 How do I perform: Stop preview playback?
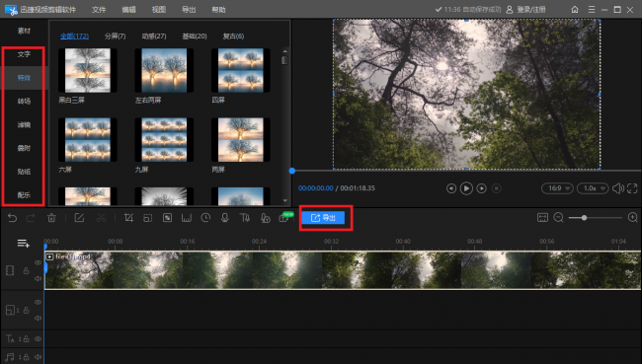pos(496,188)
